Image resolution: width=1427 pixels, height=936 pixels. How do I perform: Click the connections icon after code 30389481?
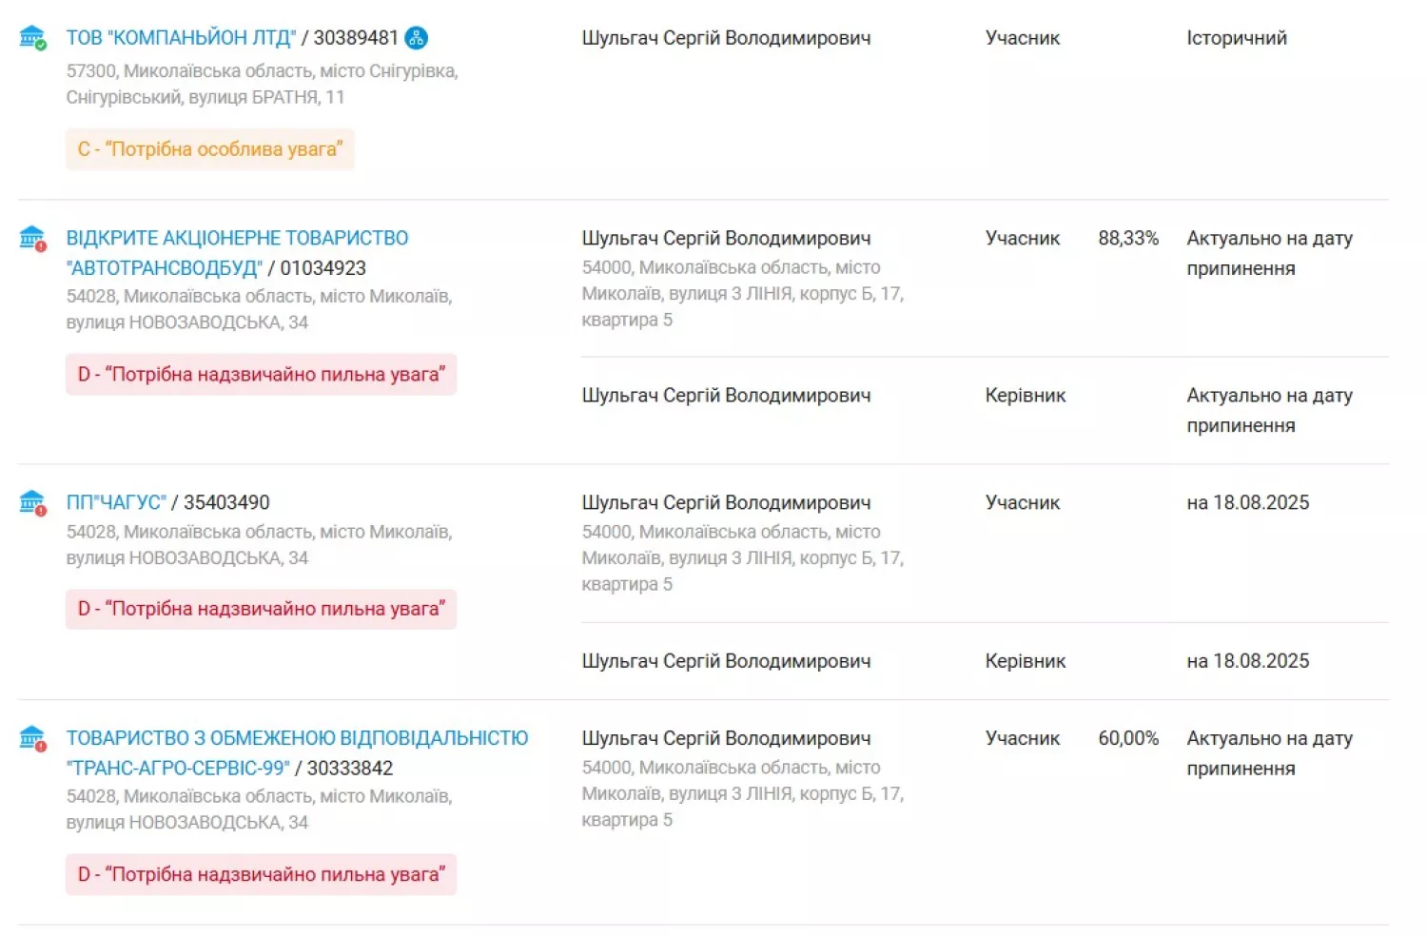(416, 38)
